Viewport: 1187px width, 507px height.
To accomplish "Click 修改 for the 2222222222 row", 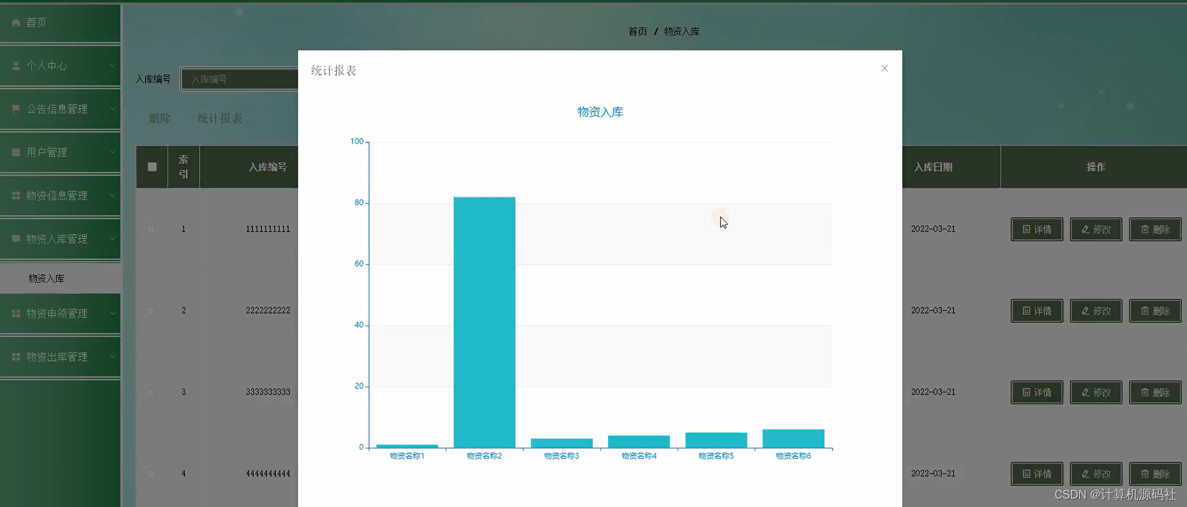I will click(1096, 310).
